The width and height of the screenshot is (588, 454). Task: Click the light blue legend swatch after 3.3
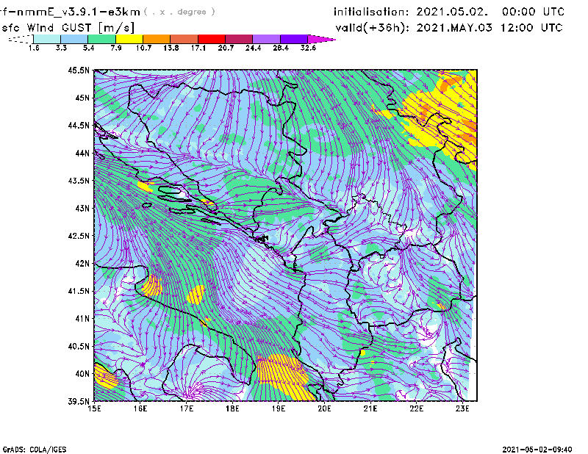pyautogui.click(x=74, y=39)
